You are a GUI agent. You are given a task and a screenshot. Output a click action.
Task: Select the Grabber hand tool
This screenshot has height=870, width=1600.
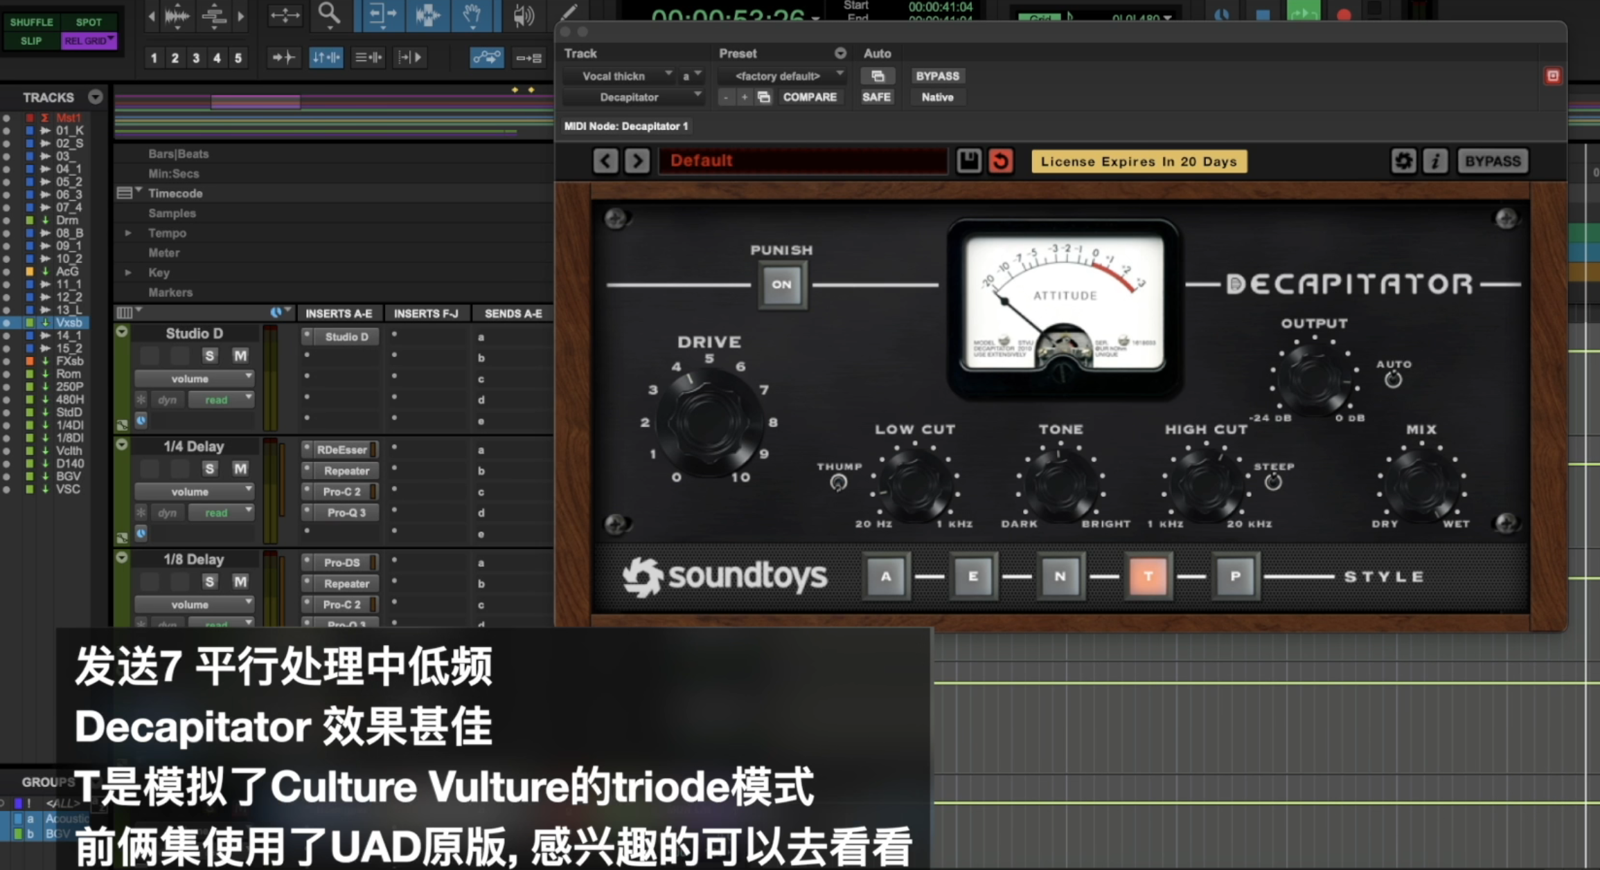[472, 14]
